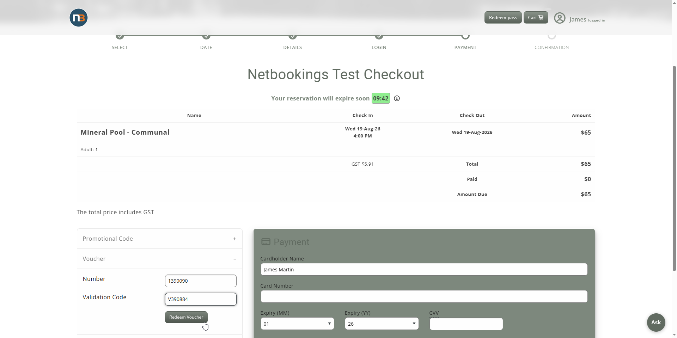Click the Mineral Pool - Communal booking name

(x=125, y=132)
